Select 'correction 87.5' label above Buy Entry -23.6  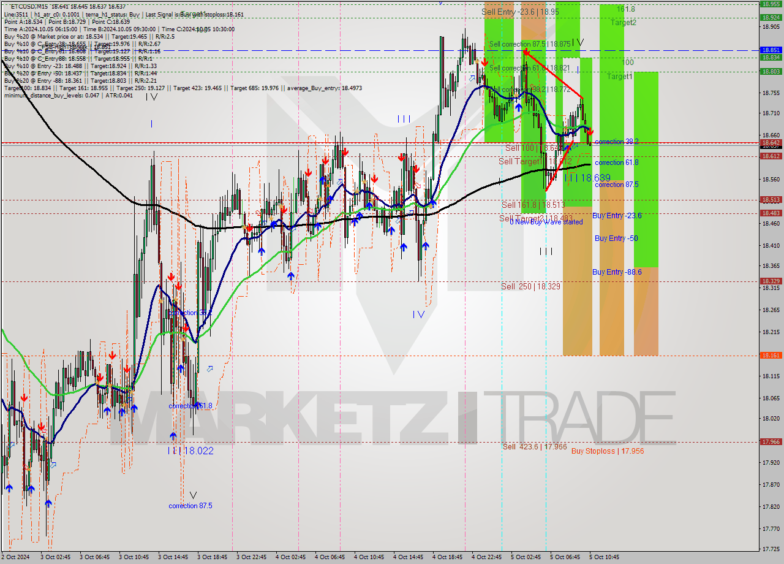tap(617, 185)
